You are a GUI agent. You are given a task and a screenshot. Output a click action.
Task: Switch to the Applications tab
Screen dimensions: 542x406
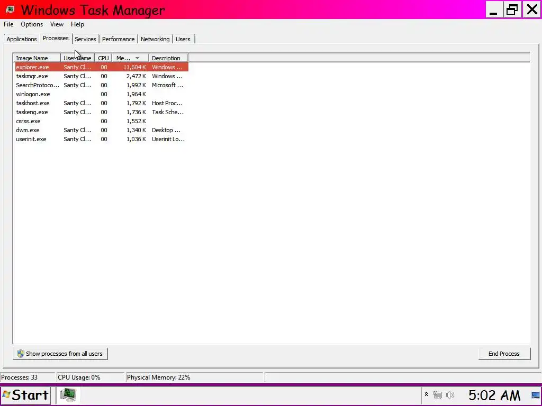[21, 39]
